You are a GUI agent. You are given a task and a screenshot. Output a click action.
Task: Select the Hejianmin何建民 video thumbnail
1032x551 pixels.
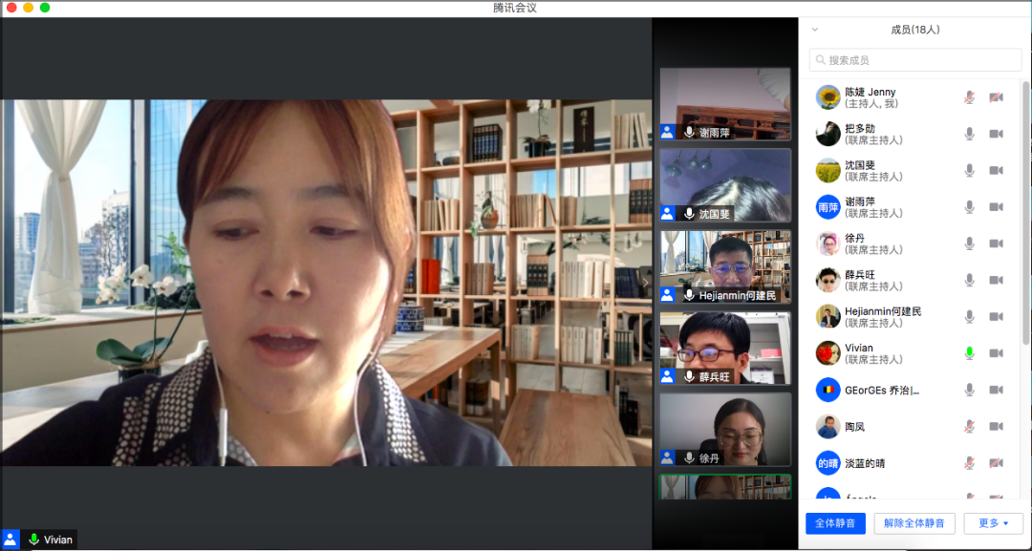725,266
